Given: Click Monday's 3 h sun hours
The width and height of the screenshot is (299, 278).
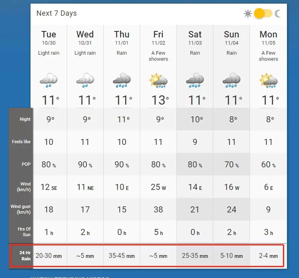Looking at the screenshot, I should [x=268, y=232].
